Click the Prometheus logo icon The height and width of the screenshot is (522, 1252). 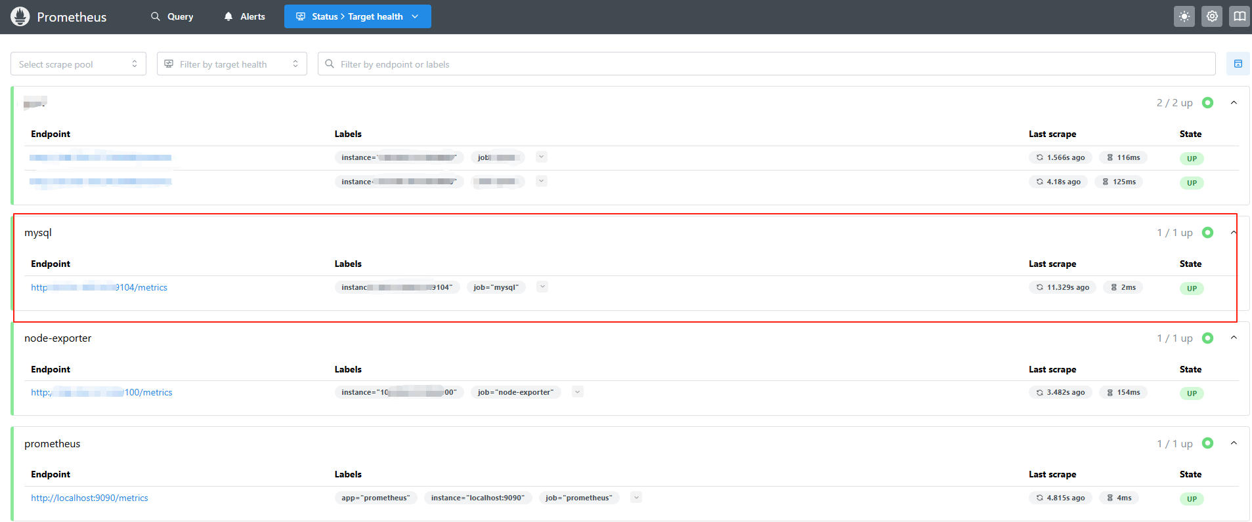(20, 16)
